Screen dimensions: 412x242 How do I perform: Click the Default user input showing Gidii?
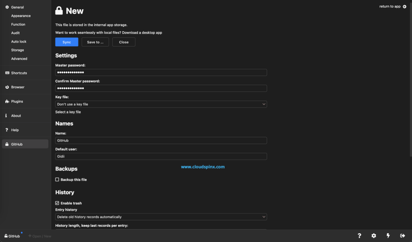pyautogui.click(x=161, y=156)
